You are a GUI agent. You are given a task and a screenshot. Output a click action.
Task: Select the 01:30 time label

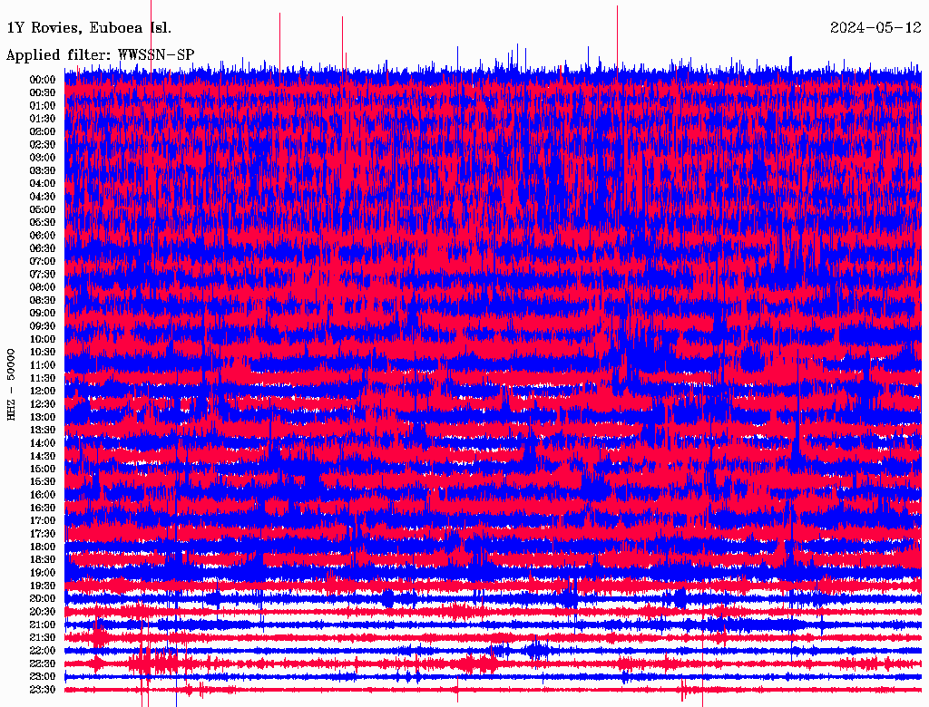coord(43,119)
